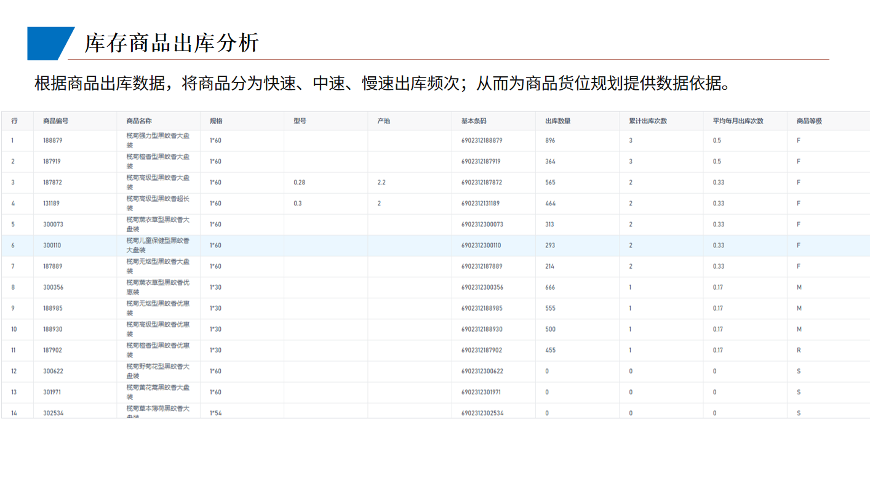This screenshot has width=870, height=486.
Task: Click the 商品等级 column header
Action: pyautogui.click(x=809, y=121)
